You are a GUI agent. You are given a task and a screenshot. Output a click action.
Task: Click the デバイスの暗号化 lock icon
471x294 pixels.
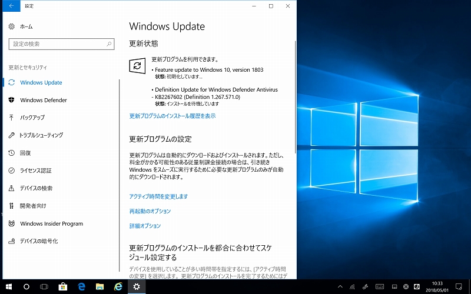tap(11, 241)
